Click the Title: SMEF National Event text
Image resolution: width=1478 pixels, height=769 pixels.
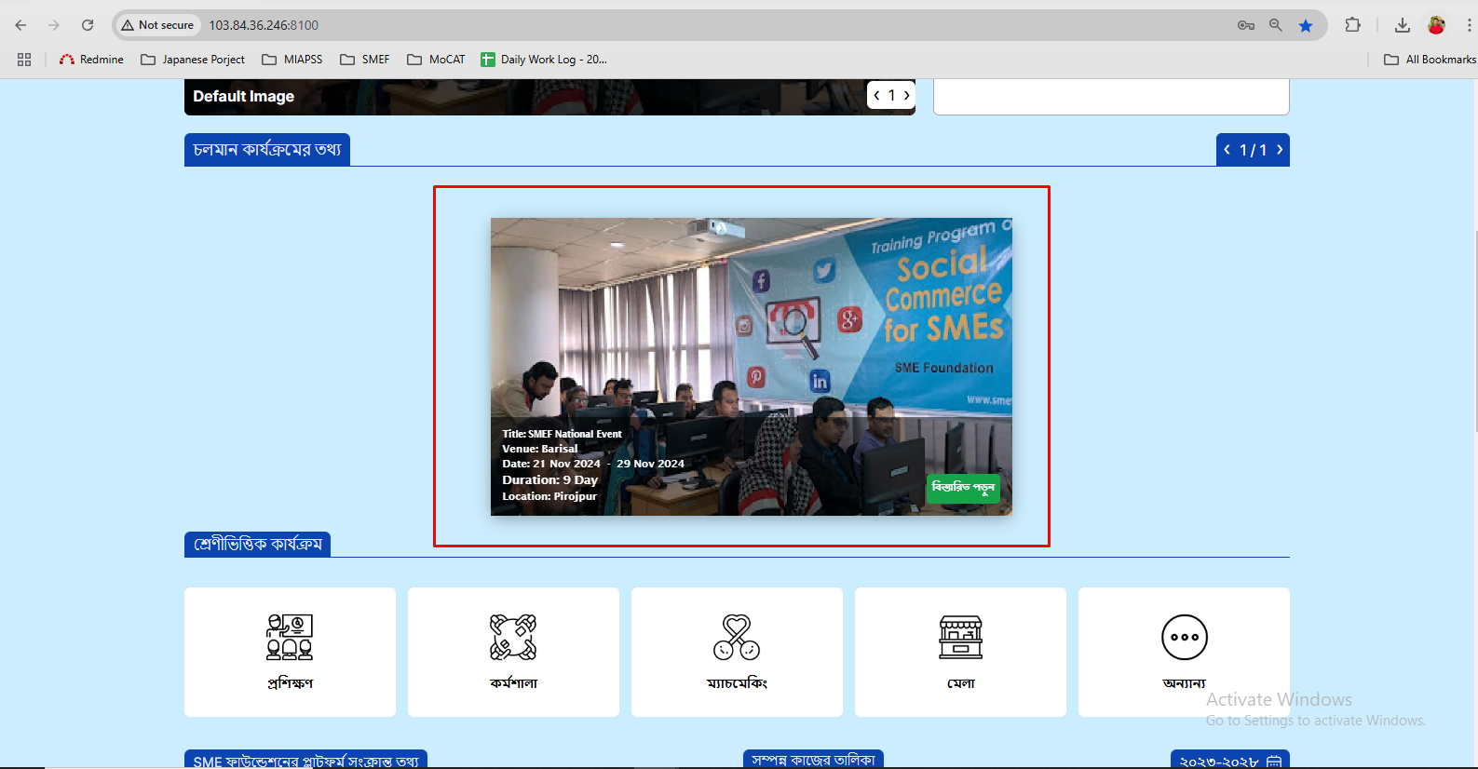562,434
